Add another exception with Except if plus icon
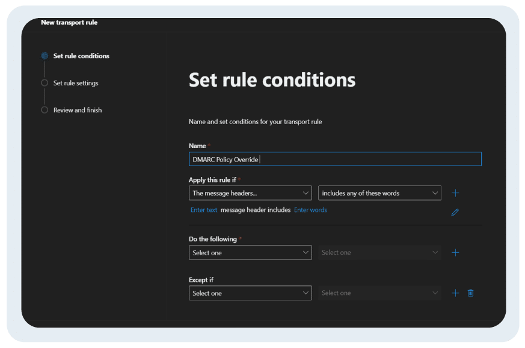The width and height of the screenshot is (525, 348). click(455, 293)
